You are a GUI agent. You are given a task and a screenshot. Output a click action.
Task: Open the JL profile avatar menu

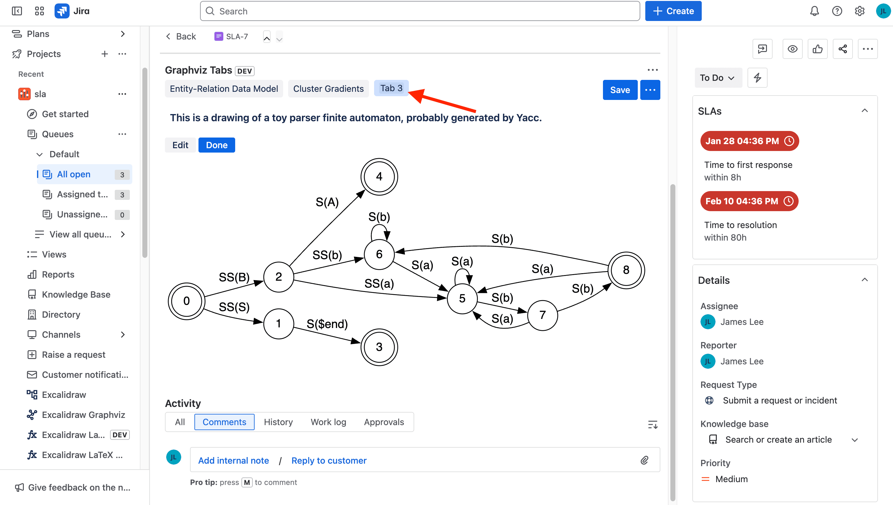click(x=883, y=11)
